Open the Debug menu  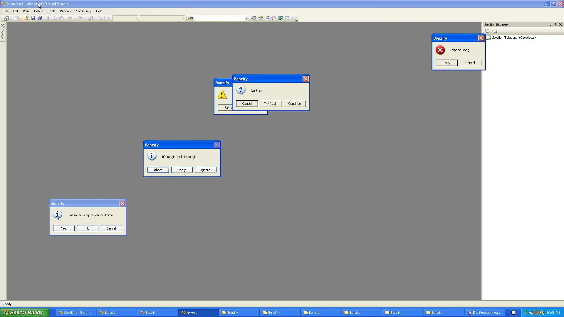point(38,11)
